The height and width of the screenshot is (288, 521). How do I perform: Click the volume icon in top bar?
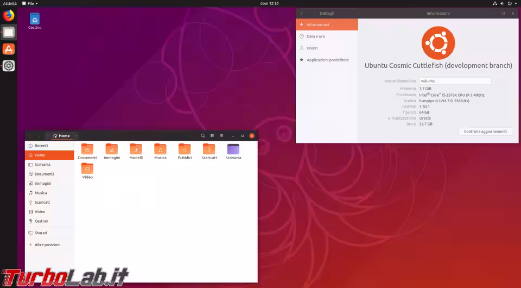pos(502,3)
